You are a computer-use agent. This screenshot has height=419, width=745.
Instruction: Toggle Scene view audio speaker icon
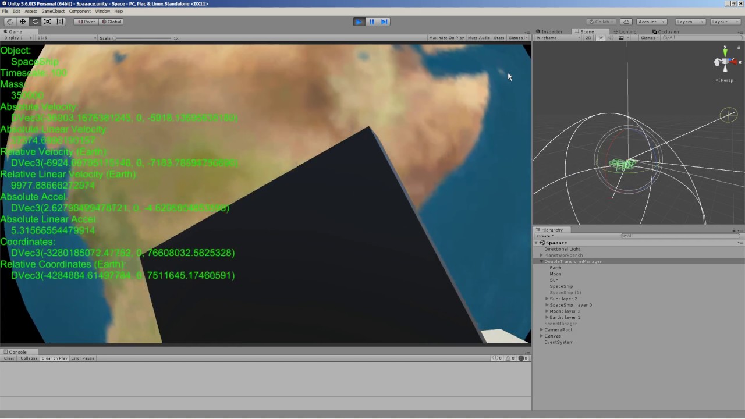click(x=611, y=38)
